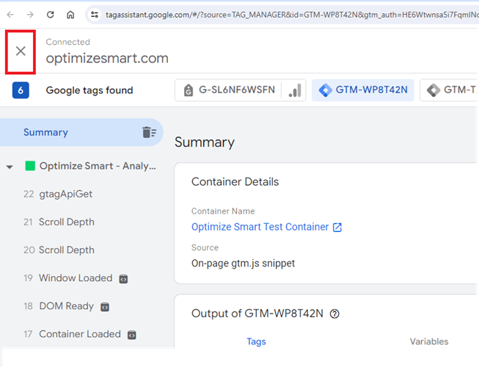The image size is (479, 367).
Task: Click the external link icon next to container name
Action: [x=337, y=228]
